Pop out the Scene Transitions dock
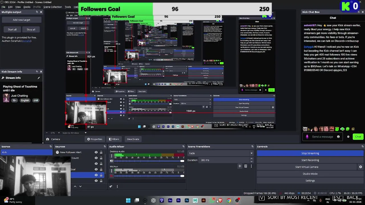 point(252,147)
